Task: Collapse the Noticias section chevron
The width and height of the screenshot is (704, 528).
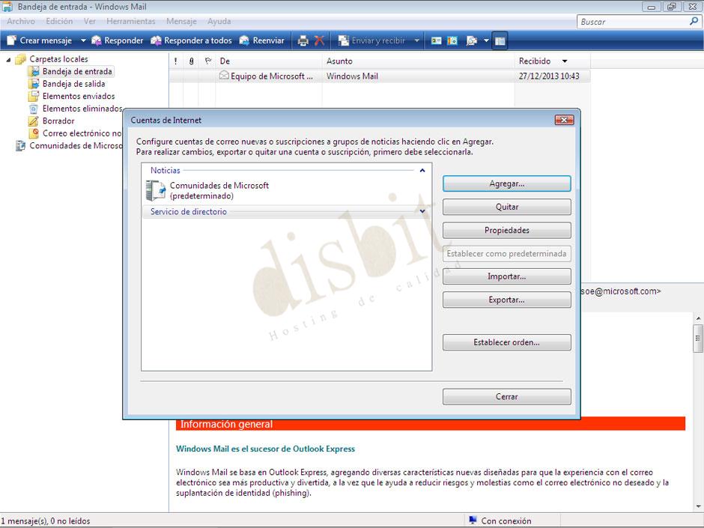Action: [x=422, y=170]
